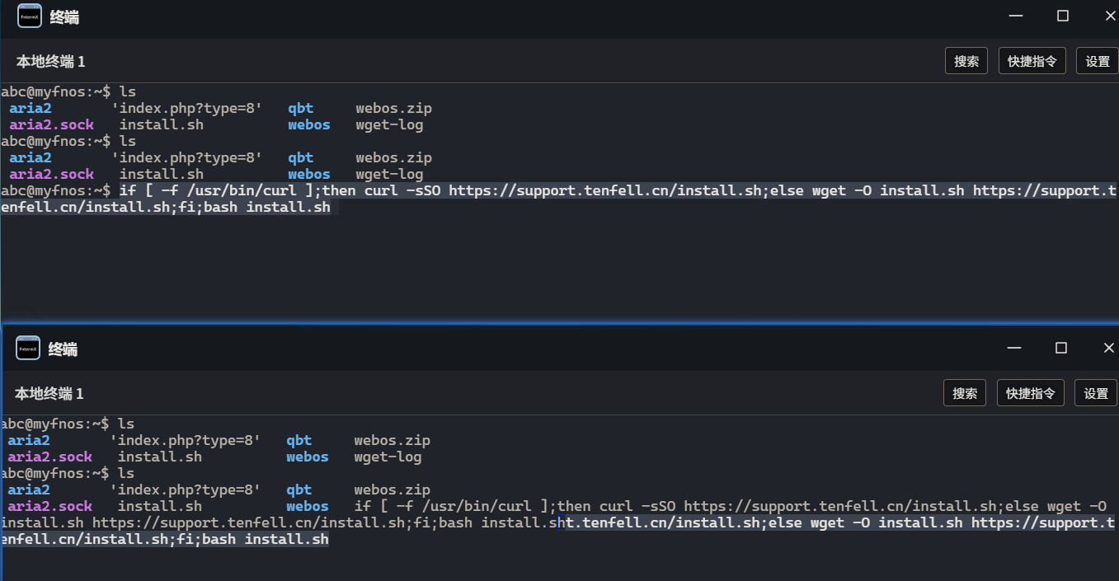This screenshot has width=1119, height=581.
Task: Click the 终端 title text of upper window
Action: coord(64,17)
